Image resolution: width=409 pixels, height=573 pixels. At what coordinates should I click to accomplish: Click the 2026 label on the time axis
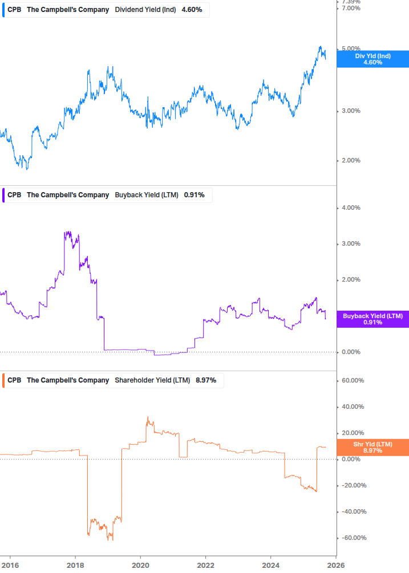(336, 566)
